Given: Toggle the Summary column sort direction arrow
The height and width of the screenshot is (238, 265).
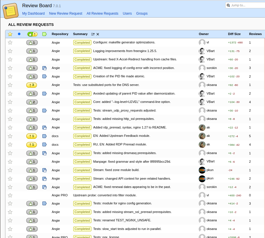Looking at the screenshot, I should tap(93, 34).
